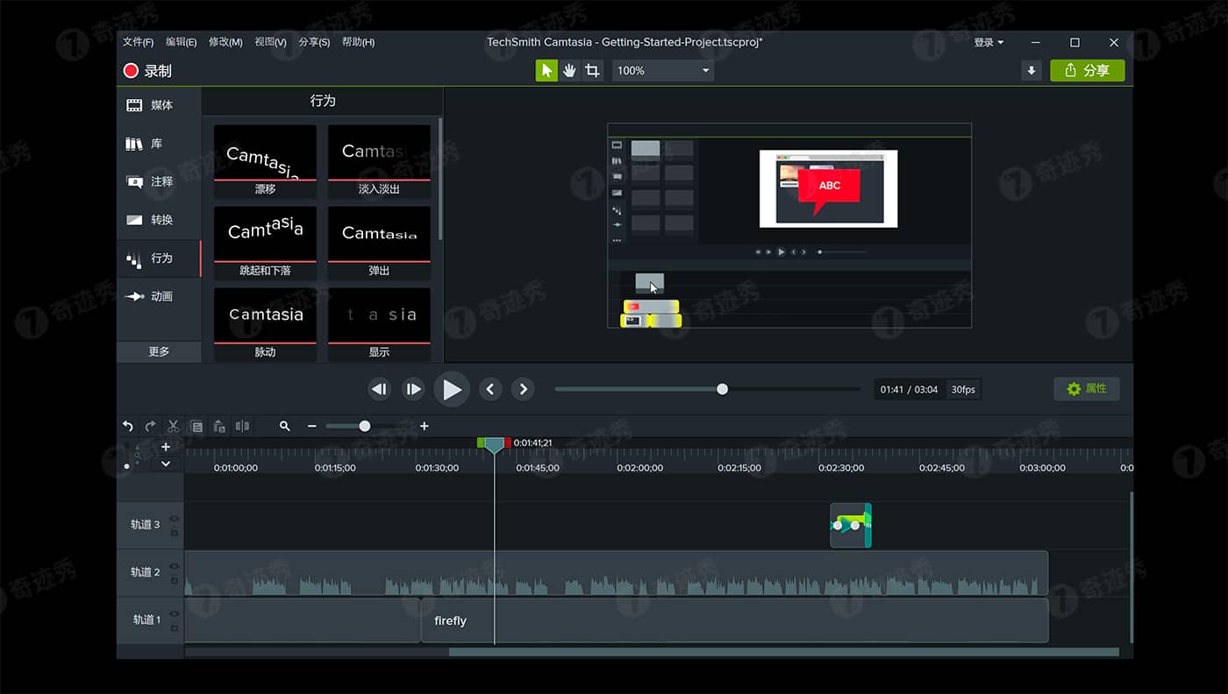Screen dimensions: 1228x694
Task: Split the media at the playhead
Action: pyautogui.click(x=242, y=426)
